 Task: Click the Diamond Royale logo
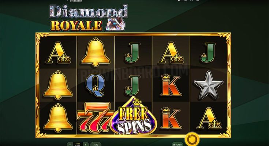pyautogui.click(x=89, y=18)
